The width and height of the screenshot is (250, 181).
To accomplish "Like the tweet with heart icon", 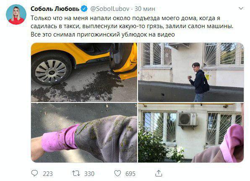I will click(118, 173).
